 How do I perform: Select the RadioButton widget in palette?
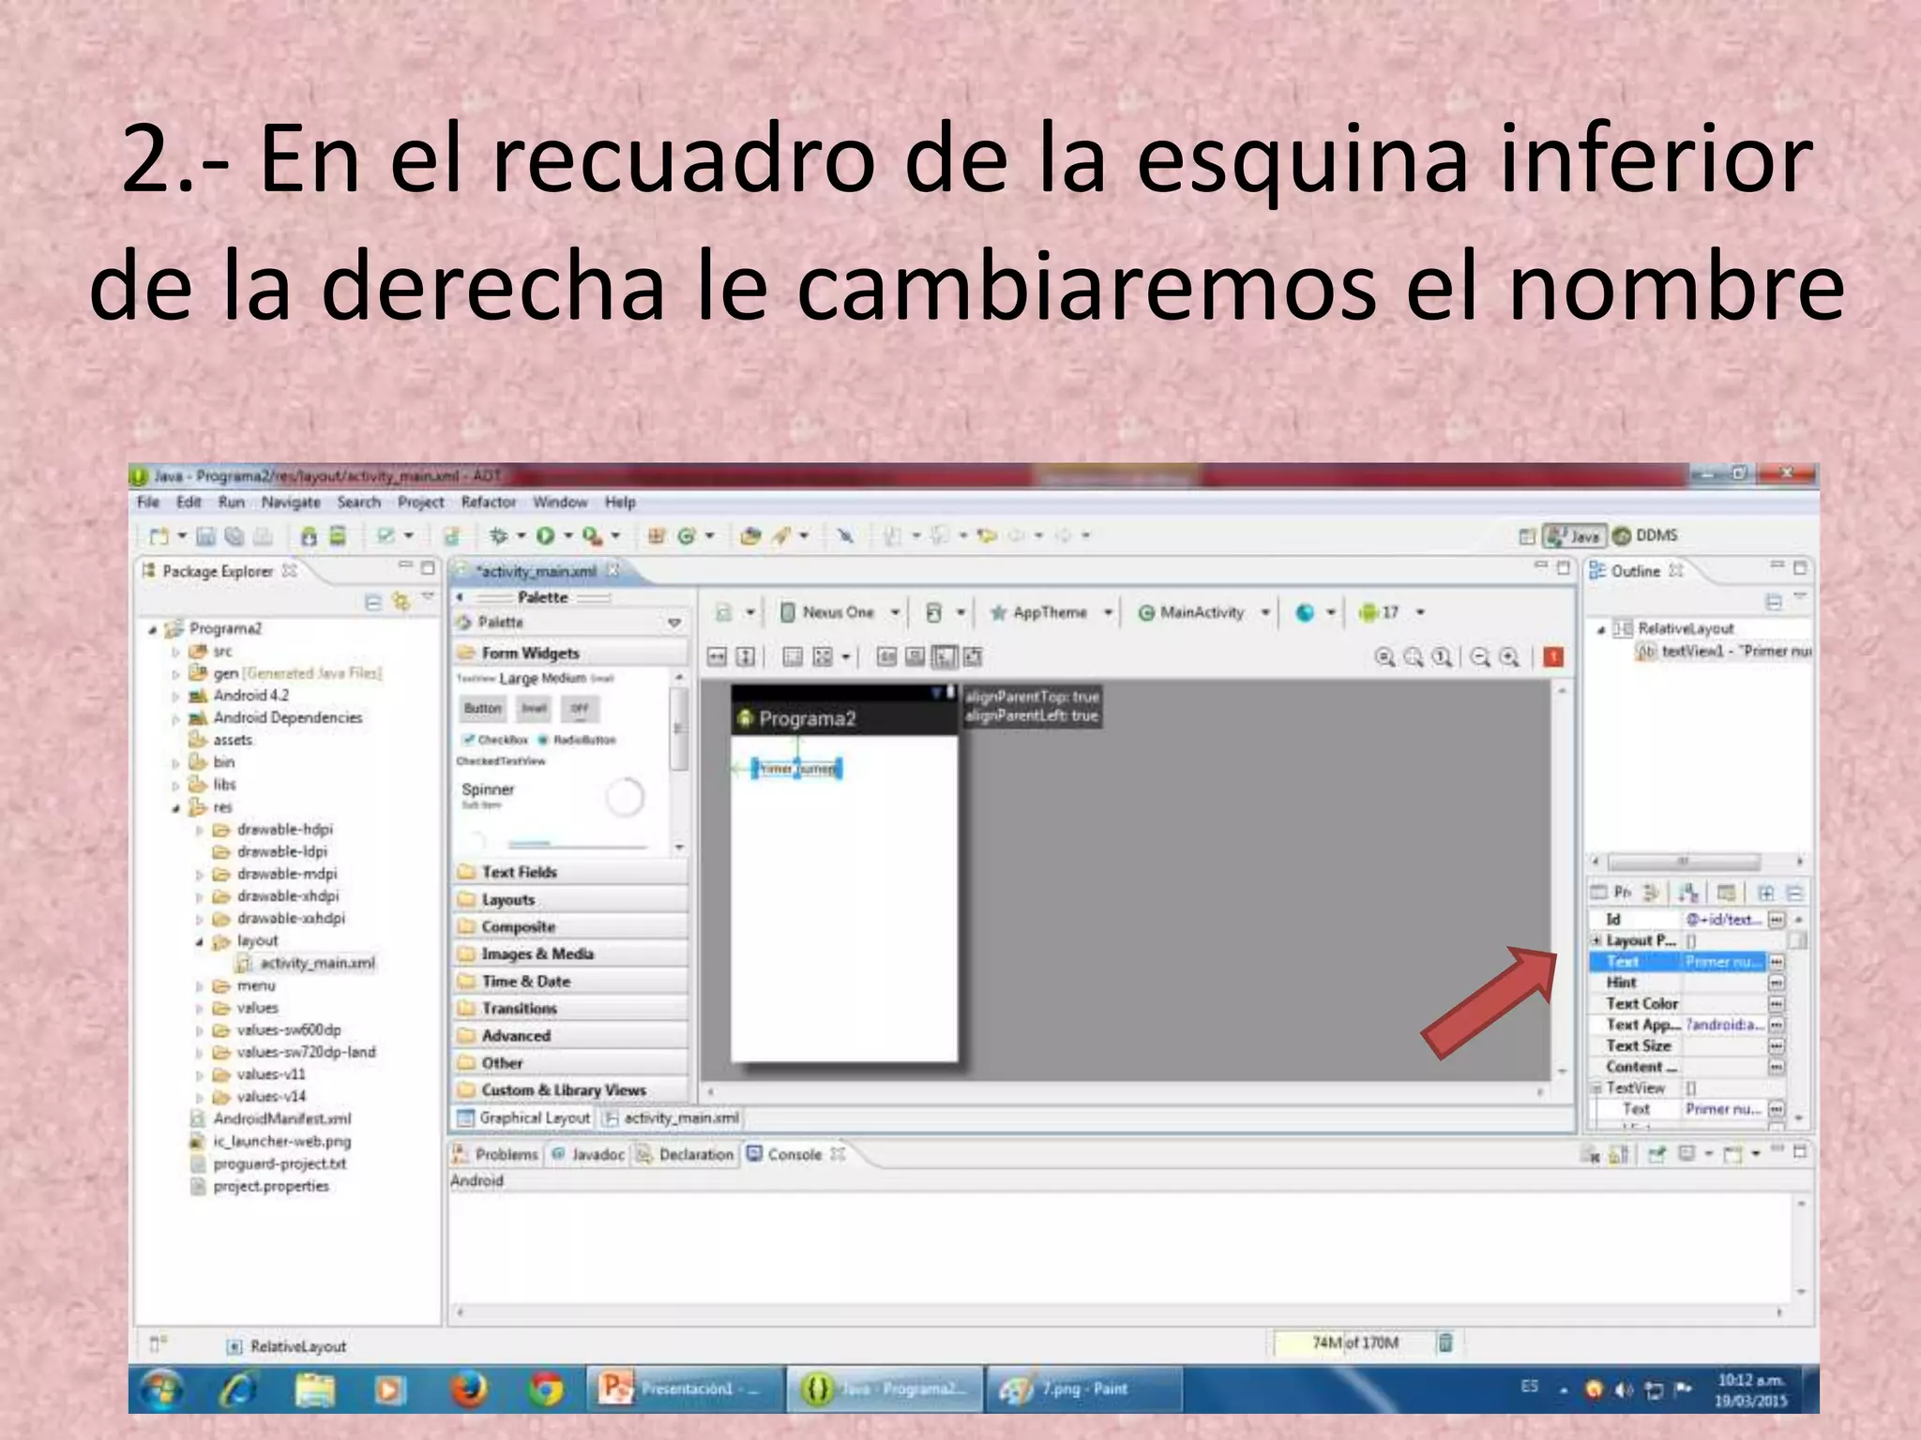point(577,740)
